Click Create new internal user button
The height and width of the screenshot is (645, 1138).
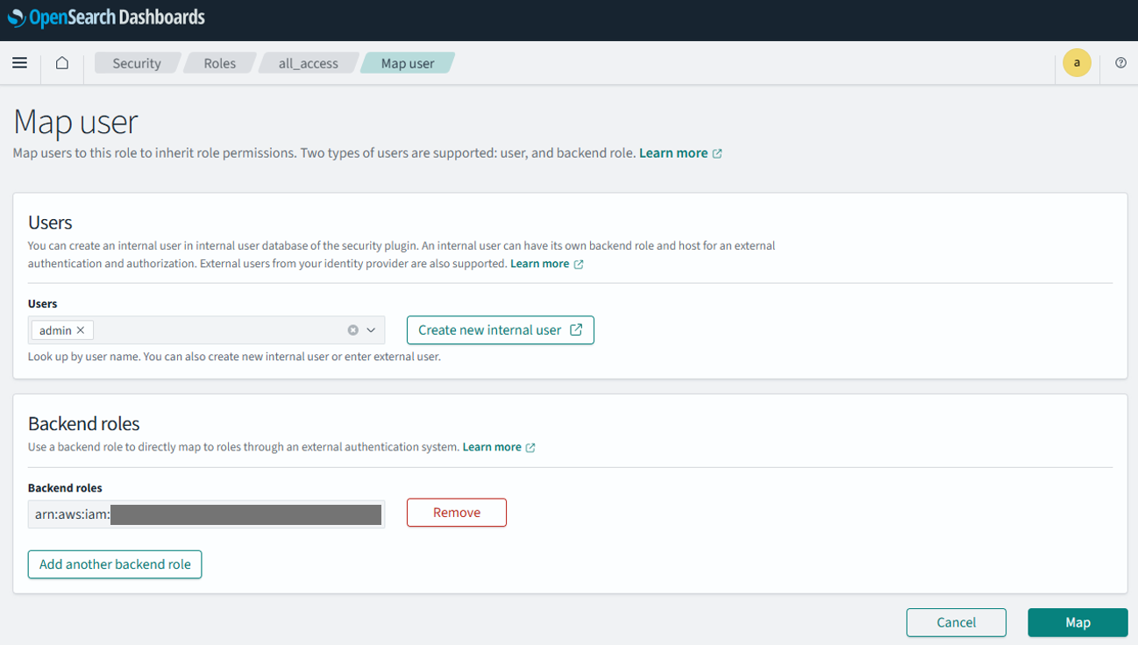click(501, 330)
